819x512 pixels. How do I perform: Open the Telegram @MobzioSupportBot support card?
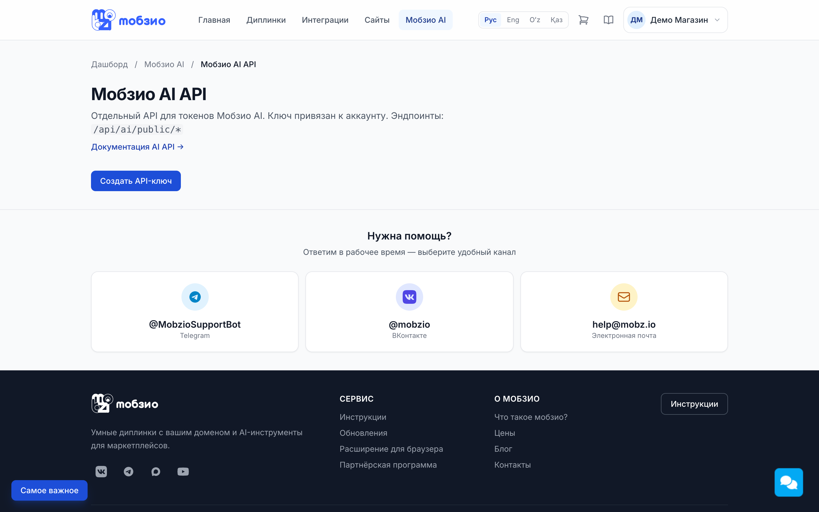[x=195, y=311]
